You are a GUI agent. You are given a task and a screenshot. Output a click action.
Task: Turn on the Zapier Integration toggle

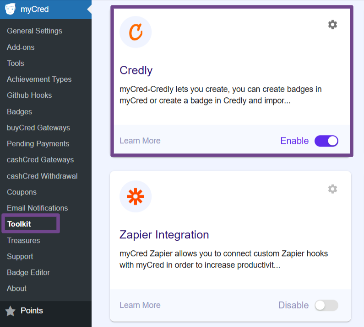pyautogui.click(x=326, y=305)
